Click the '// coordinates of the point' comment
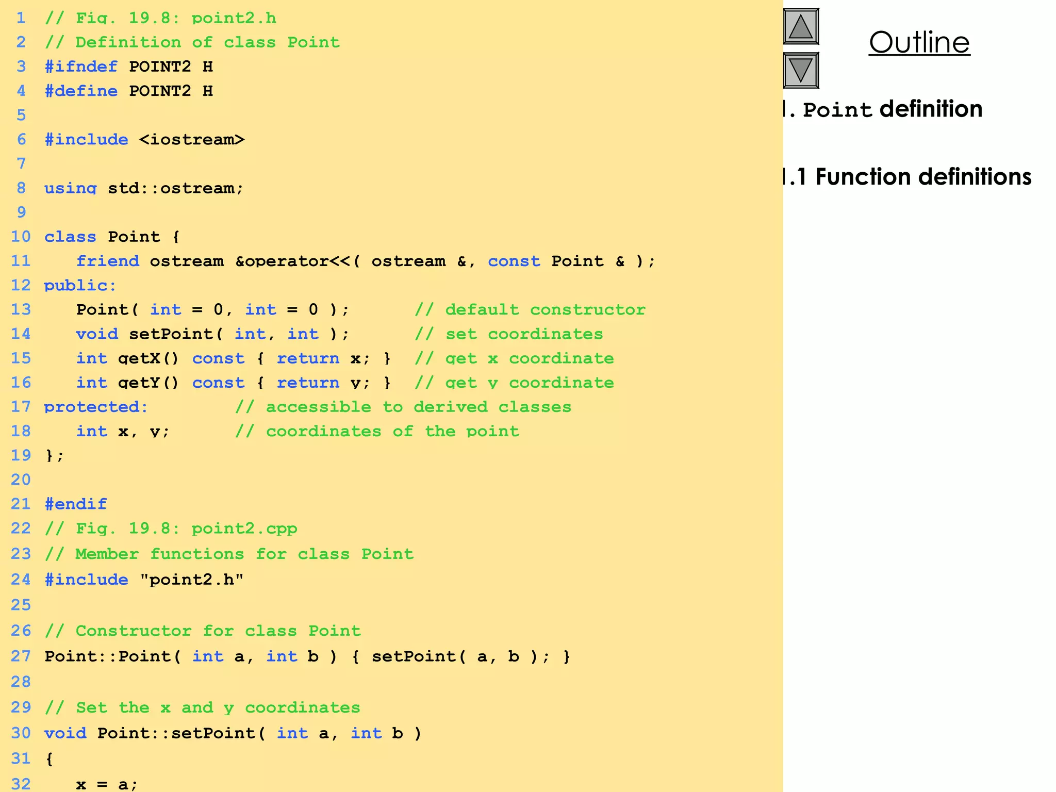The height and width of the screenshot is (792, 1056). click(377, 431)
